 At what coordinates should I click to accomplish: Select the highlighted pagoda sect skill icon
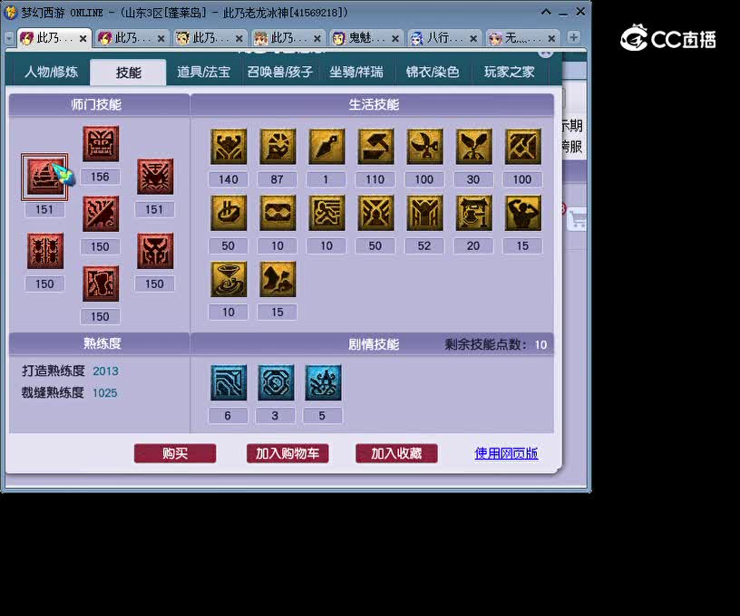(44, 177)
